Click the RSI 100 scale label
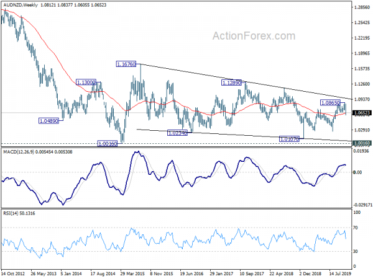373x279 pixels. (x=357, y=213)
